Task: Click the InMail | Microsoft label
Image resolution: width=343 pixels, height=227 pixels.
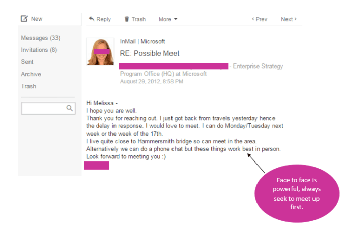Action: (x=142, y=41)
